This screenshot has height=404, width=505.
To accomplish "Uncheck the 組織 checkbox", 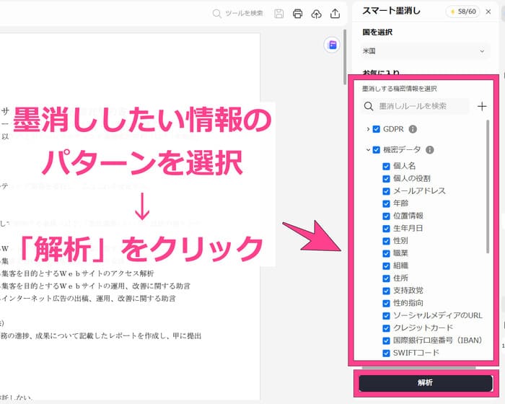I will pos(386,266).
